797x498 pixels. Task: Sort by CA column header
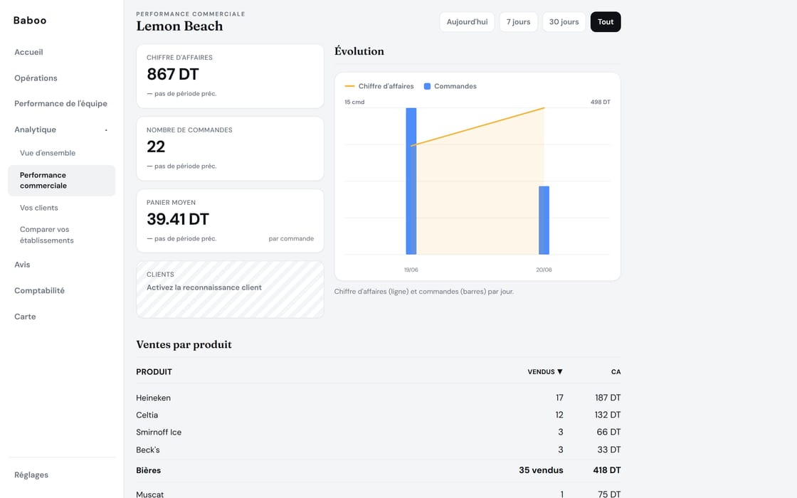616,372
